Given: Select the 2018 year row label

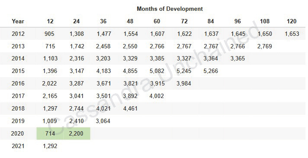Looking at the screenshot, I should [18, 108].
